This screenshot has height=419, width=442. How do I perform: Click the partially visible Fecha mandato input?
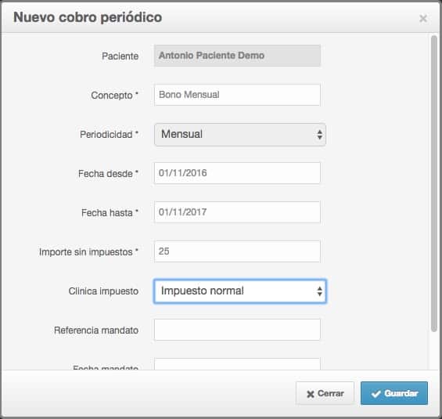237,364
